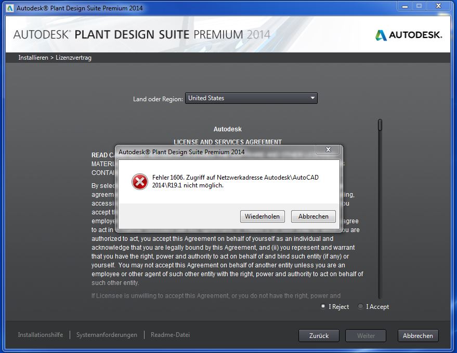Minimize the installer window

(405, 6)
